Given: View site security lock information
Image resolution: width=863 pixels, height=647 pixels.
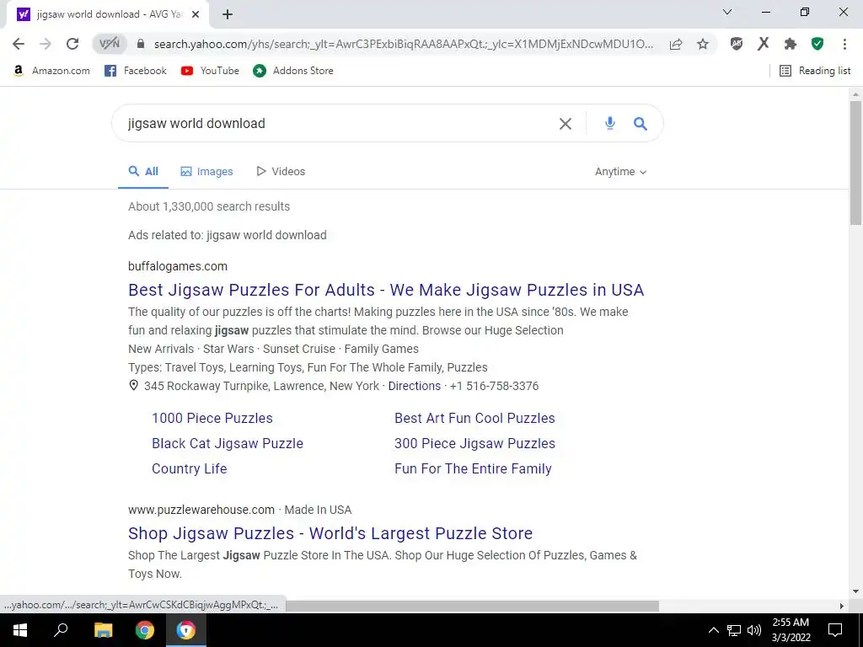Looking at the screenshot, I should click(x=141, y=44).
